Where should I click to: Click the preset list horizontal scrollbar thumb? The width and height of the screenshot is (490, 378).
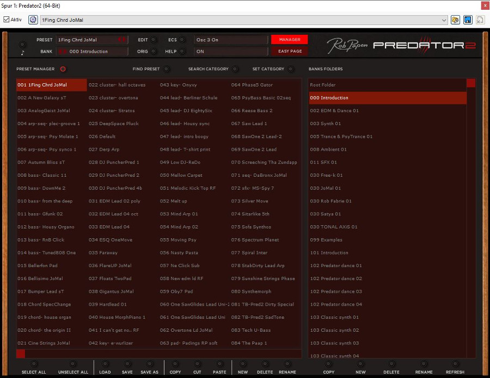click(x=21, y=354)
